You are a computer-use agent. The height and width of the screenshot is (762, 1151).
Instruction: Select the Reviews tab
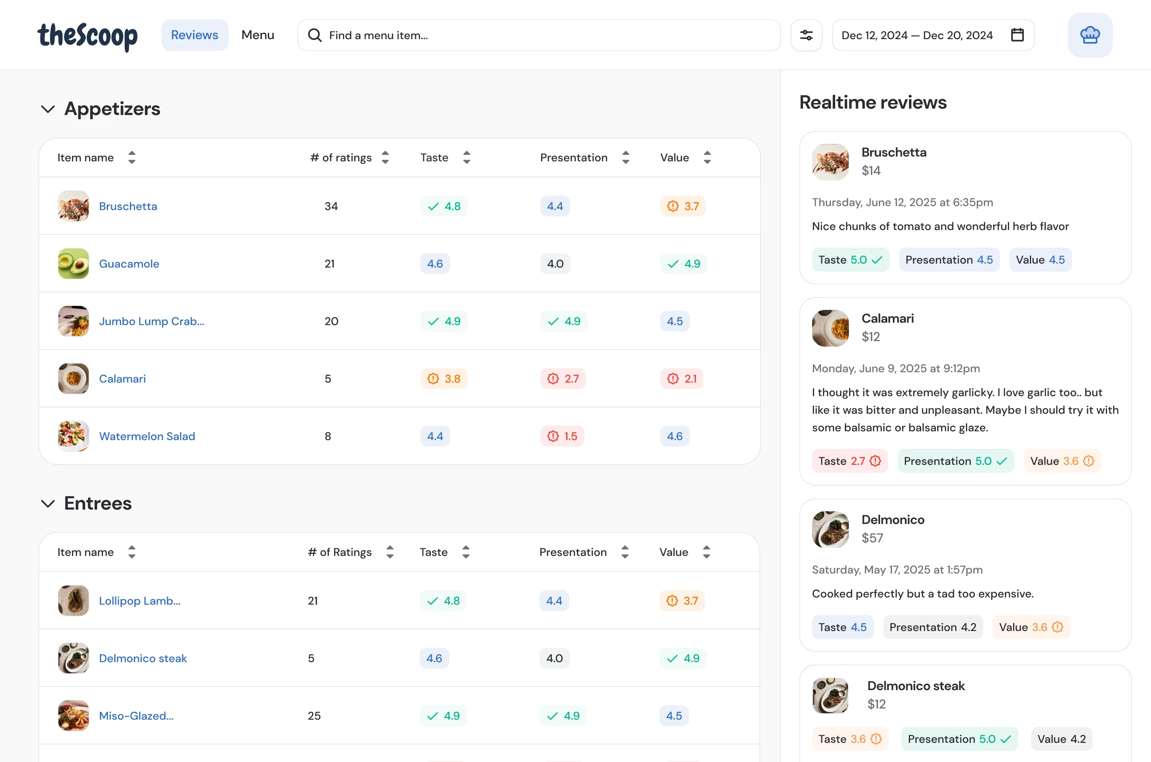click(195, 34)
